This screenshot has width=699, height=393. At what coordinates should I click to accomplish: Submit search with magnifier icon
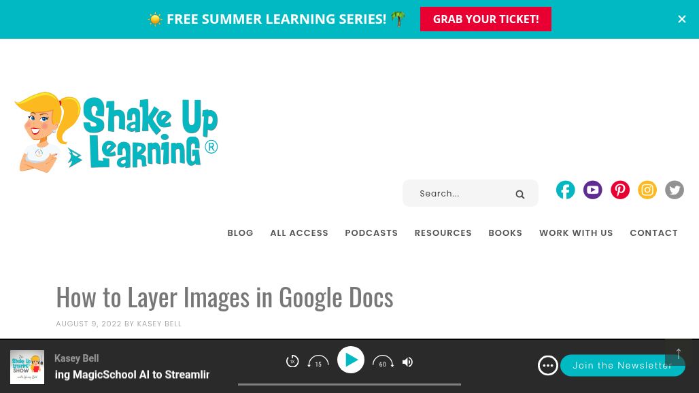coord(519,194)
